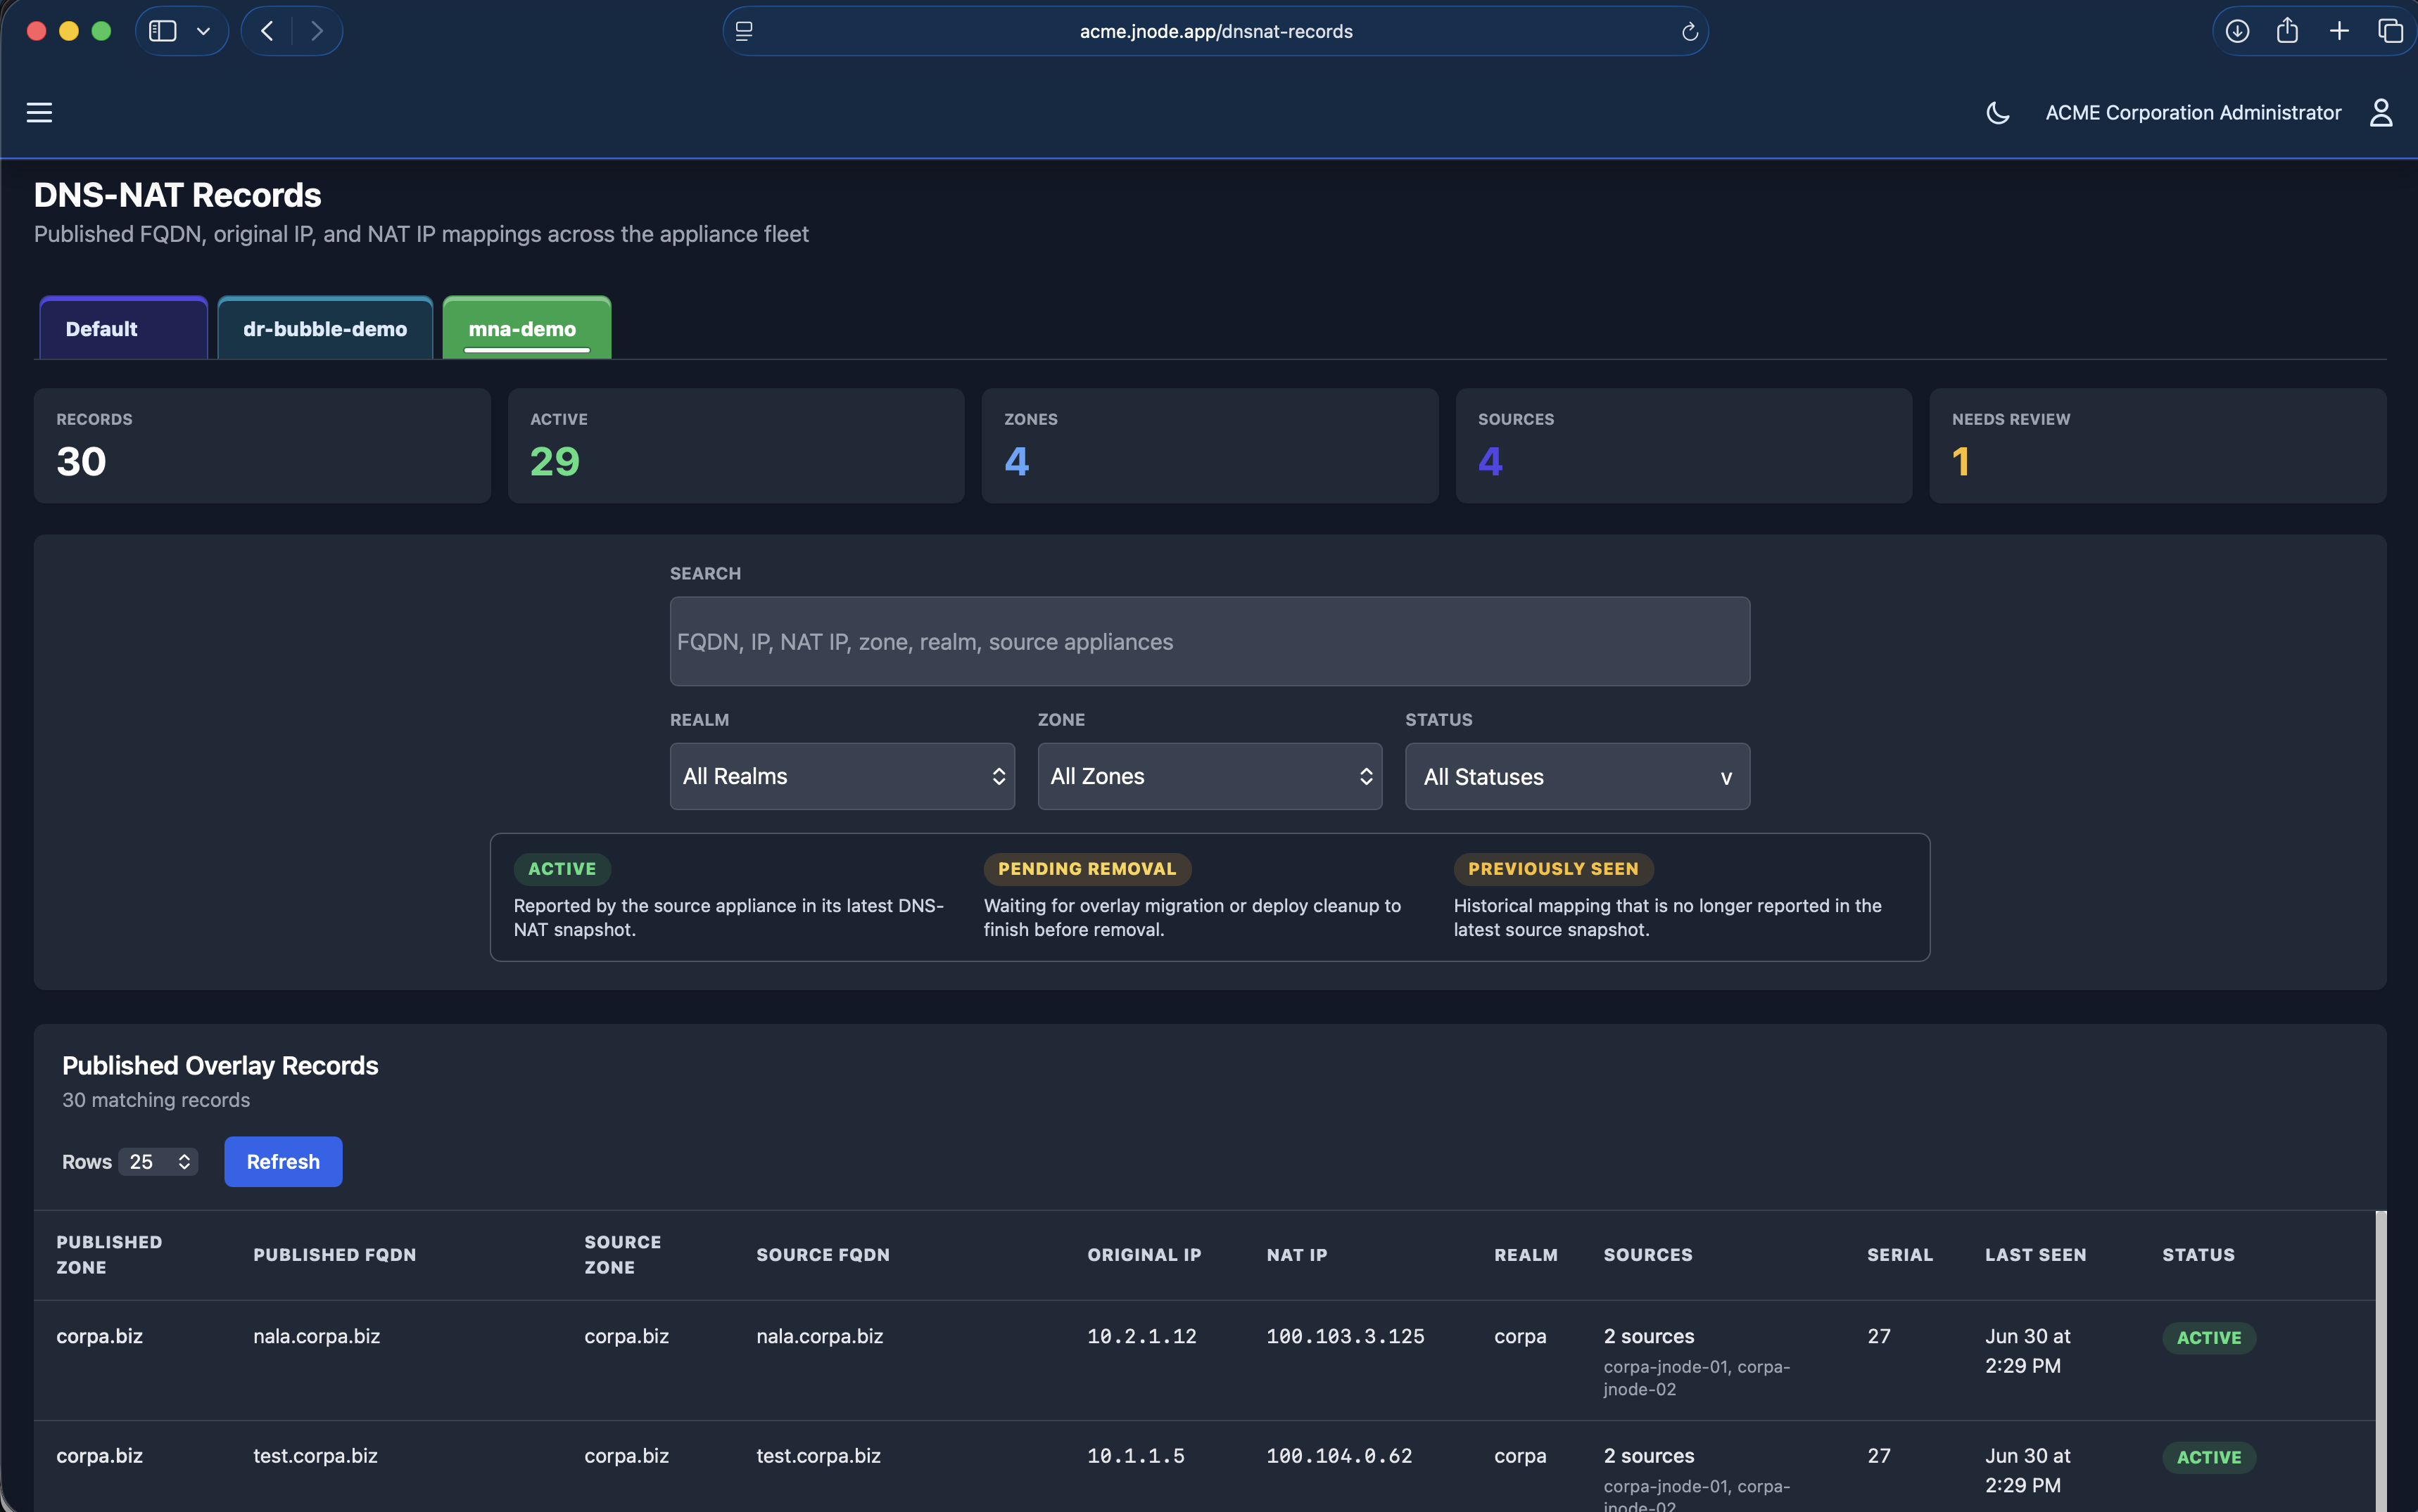Viewport: 2418px width, 1512px height.
Task: Go forward to the next page
Action: pyautogui.click(x=317, y=31)
